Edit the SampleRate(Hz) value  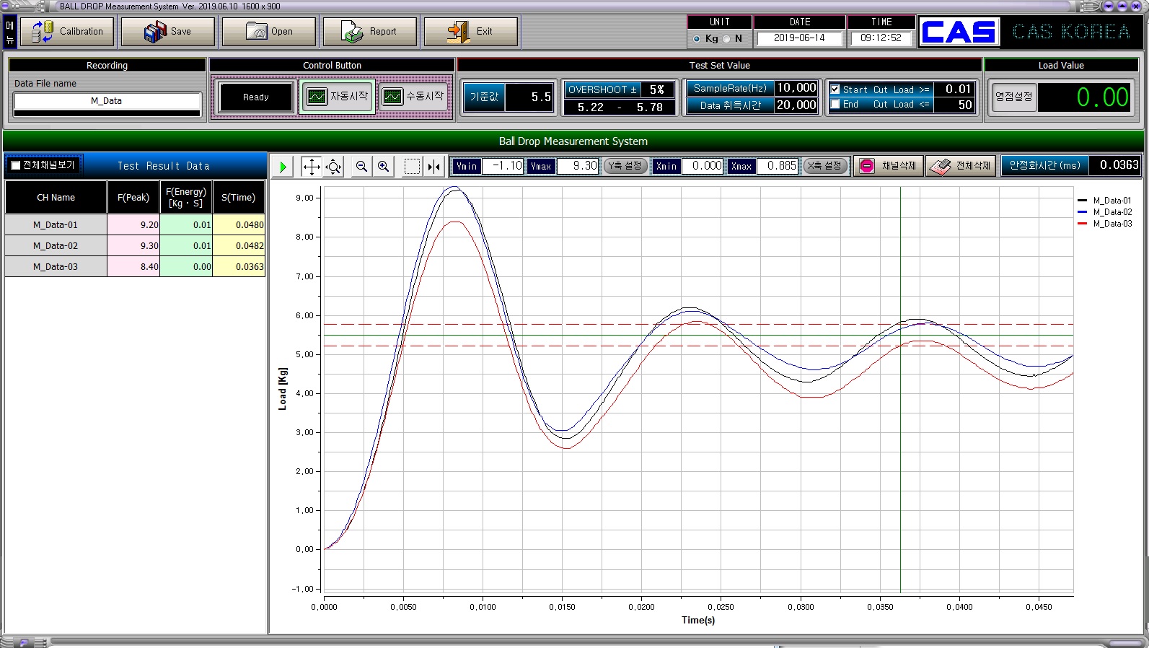pyautogui.click(x=796, y=88)
